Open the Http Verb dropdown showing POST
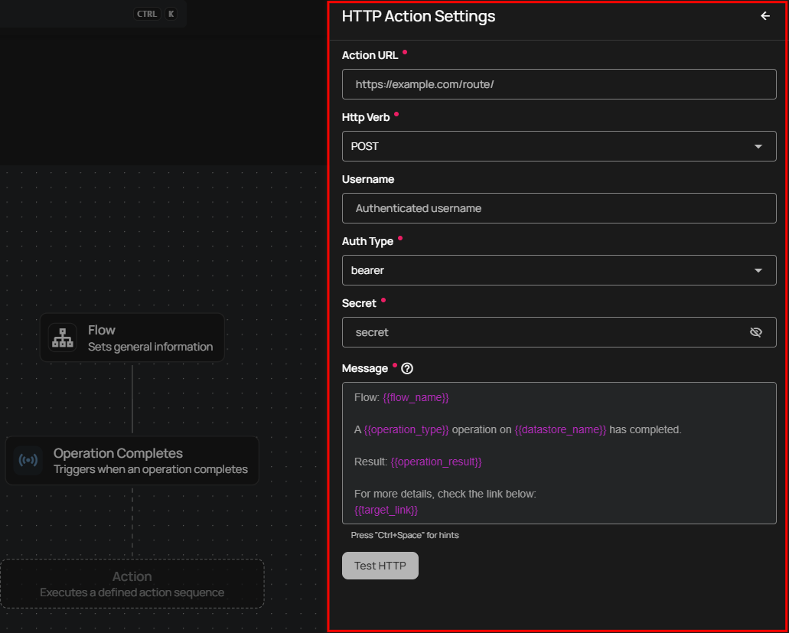Screen dimensions: 789x633 [559, 146]
